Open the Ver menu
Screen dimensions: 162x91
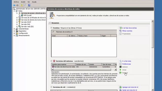coord(29,2)
